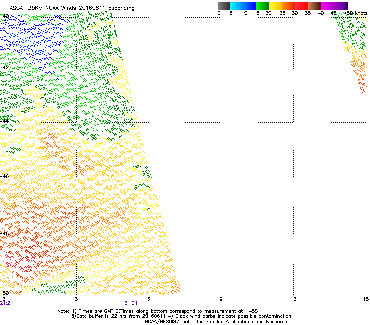Click the orange 25-30 knots legend color segment

pyautogui.click(x=289, y=6)
